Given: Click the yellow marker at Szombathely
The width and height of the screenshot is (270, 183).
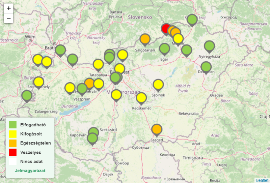Looking at the screenshot, I should tap(38, 82).
